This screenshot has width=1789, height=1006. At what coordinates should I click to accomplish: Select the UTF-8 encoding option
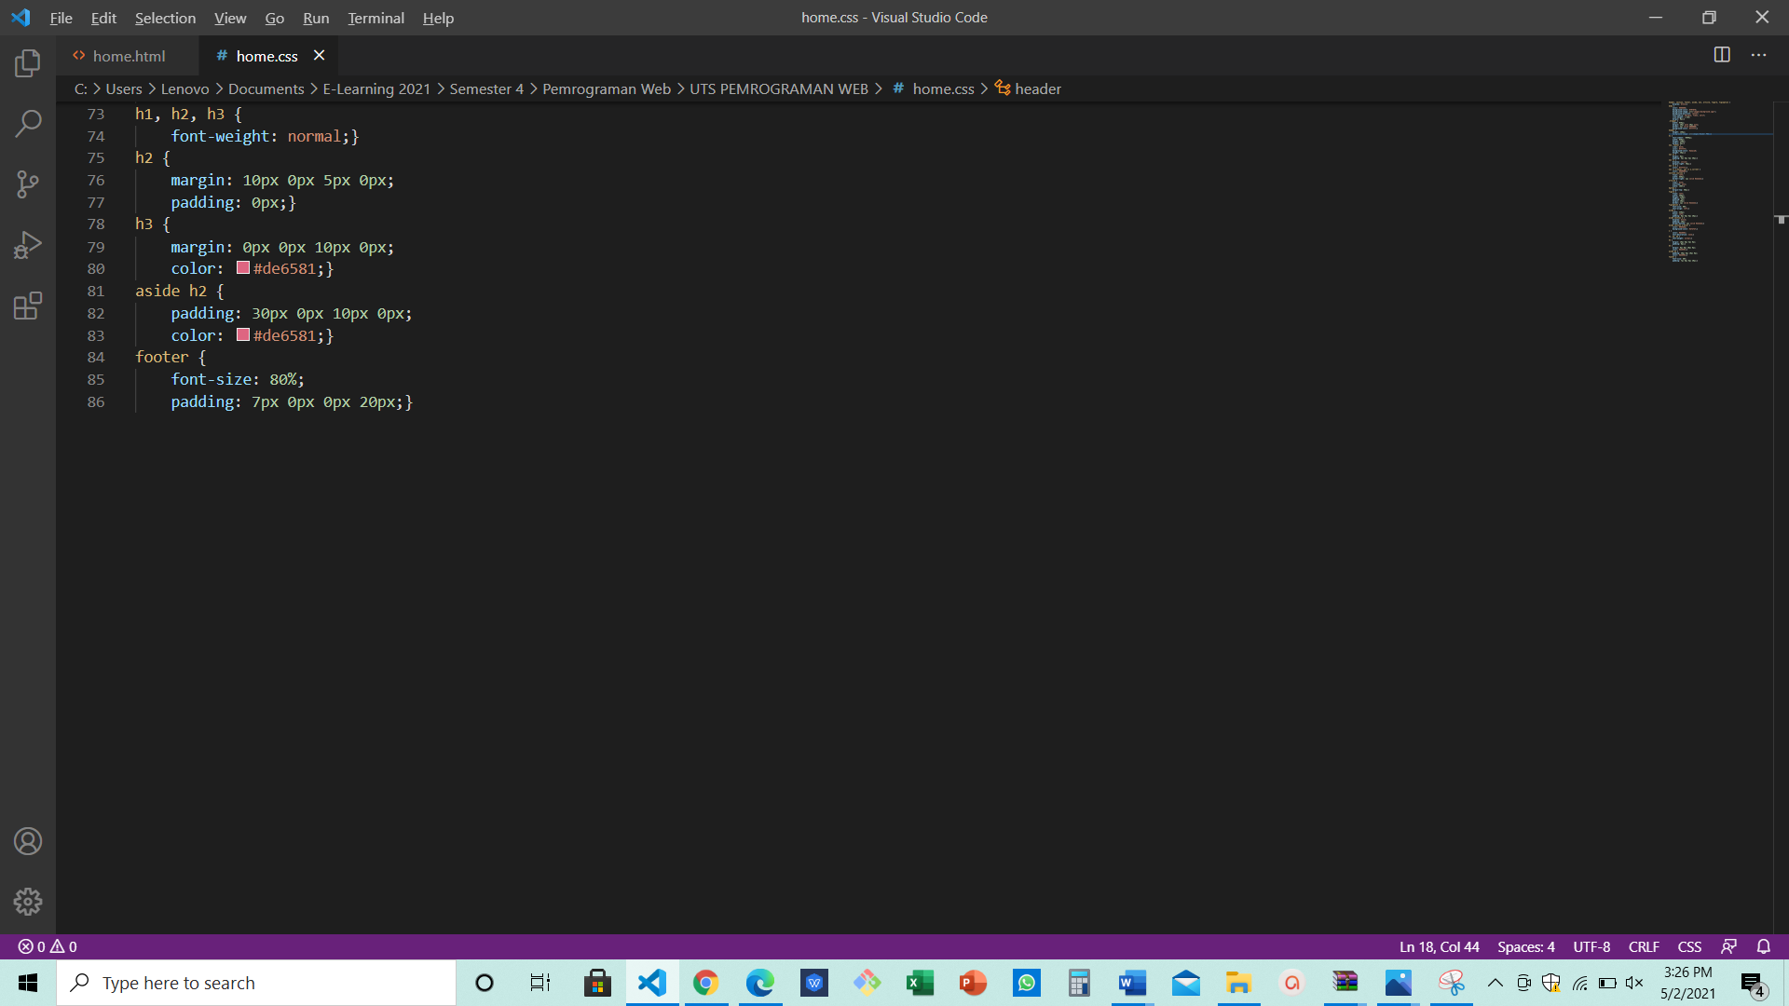1591,946
